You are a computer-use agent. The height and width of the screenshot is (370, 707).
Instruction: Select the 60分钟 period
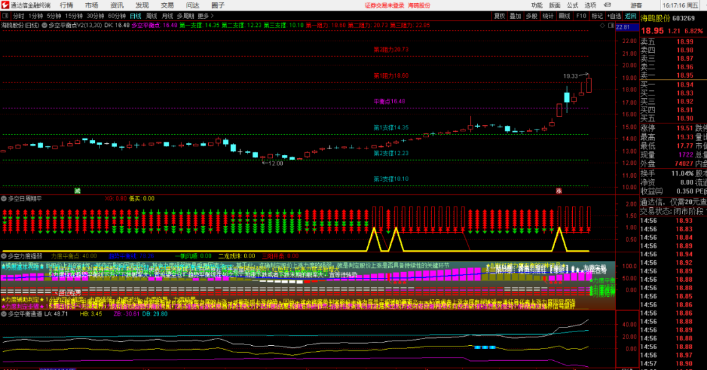click(117, 16)
